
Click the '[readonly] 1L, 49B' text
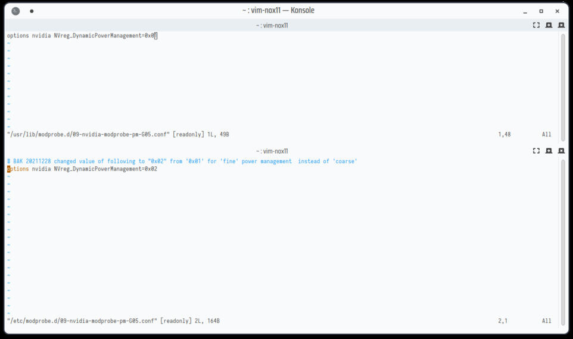[201, 135]
